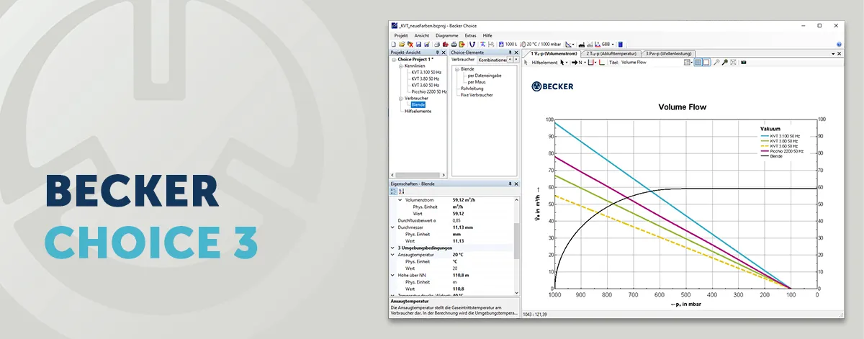The width and height of the screenshot is (864, 339).
Task: Select Rohrleitung in Choice-Elemente
Action: [473, 89]
